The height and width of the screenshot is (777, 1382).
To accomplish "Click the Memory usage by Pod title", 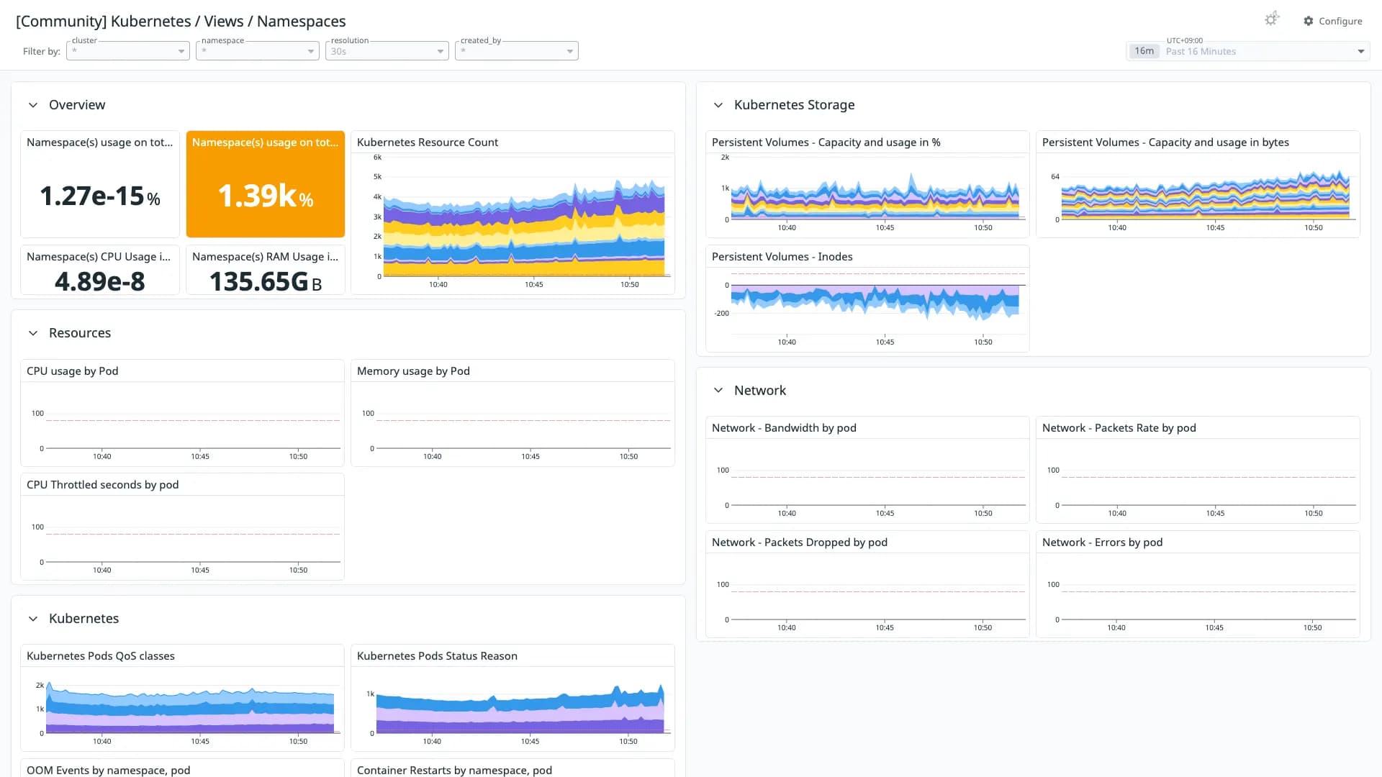I will click(x=413, y=371).
